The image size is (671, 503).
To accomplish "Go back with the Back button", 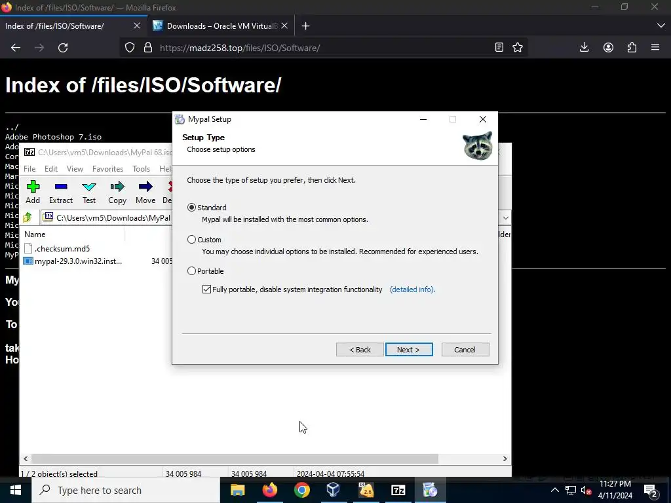I will click(360, 350).
